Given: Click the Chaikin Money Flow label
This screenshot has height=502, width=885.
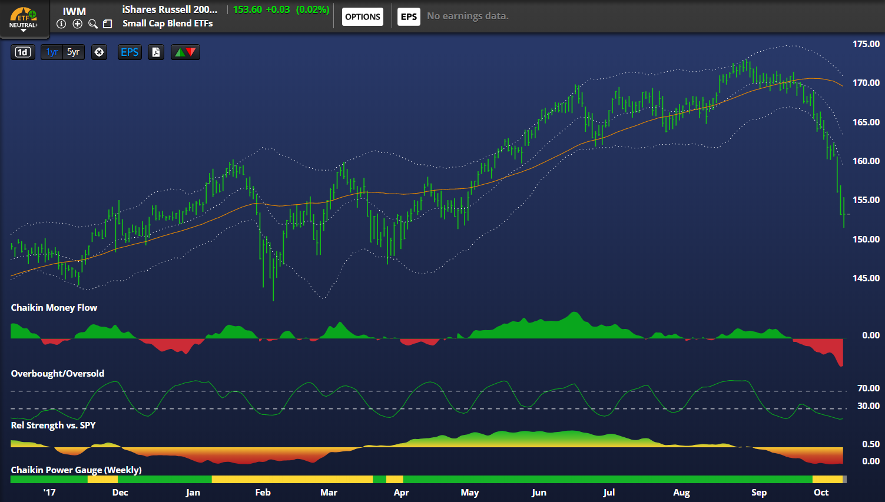Looking at the screenshot, I should [x=54, y=308].
